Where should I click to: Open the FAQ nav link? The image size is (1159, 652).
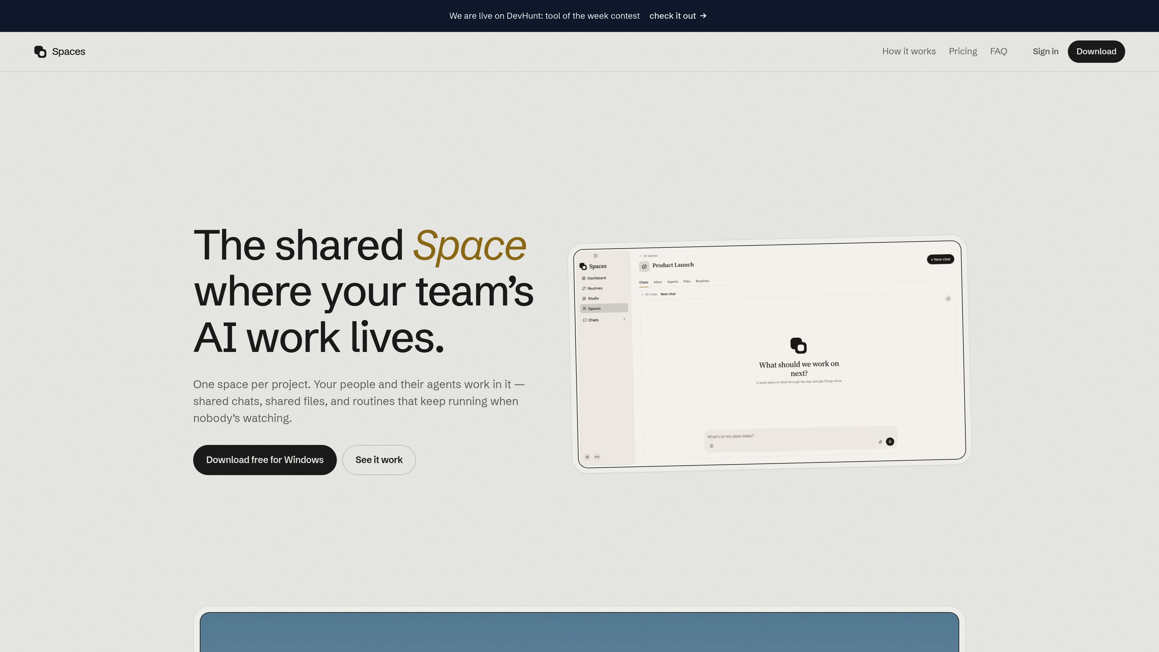point(998,51)
